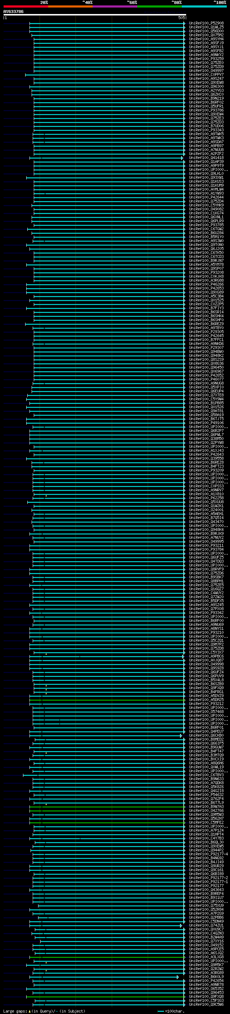Image resolution: width=230 pixels, height=1014 pixels.
Task: Click the UniRef100_Q1HPT4 label
Action: click(x=206, y=835)
